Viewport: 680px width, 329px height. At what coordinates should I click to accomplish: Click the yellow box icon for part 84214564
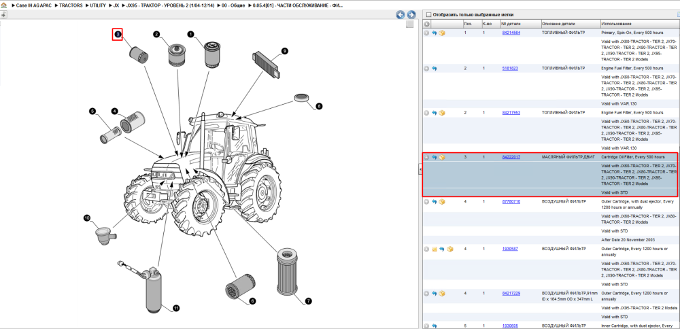tap(442, 33)
